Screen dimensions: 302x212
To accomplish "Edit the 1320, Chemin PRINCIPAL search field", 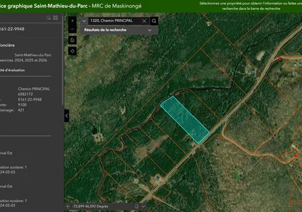I will pos(114,21).
